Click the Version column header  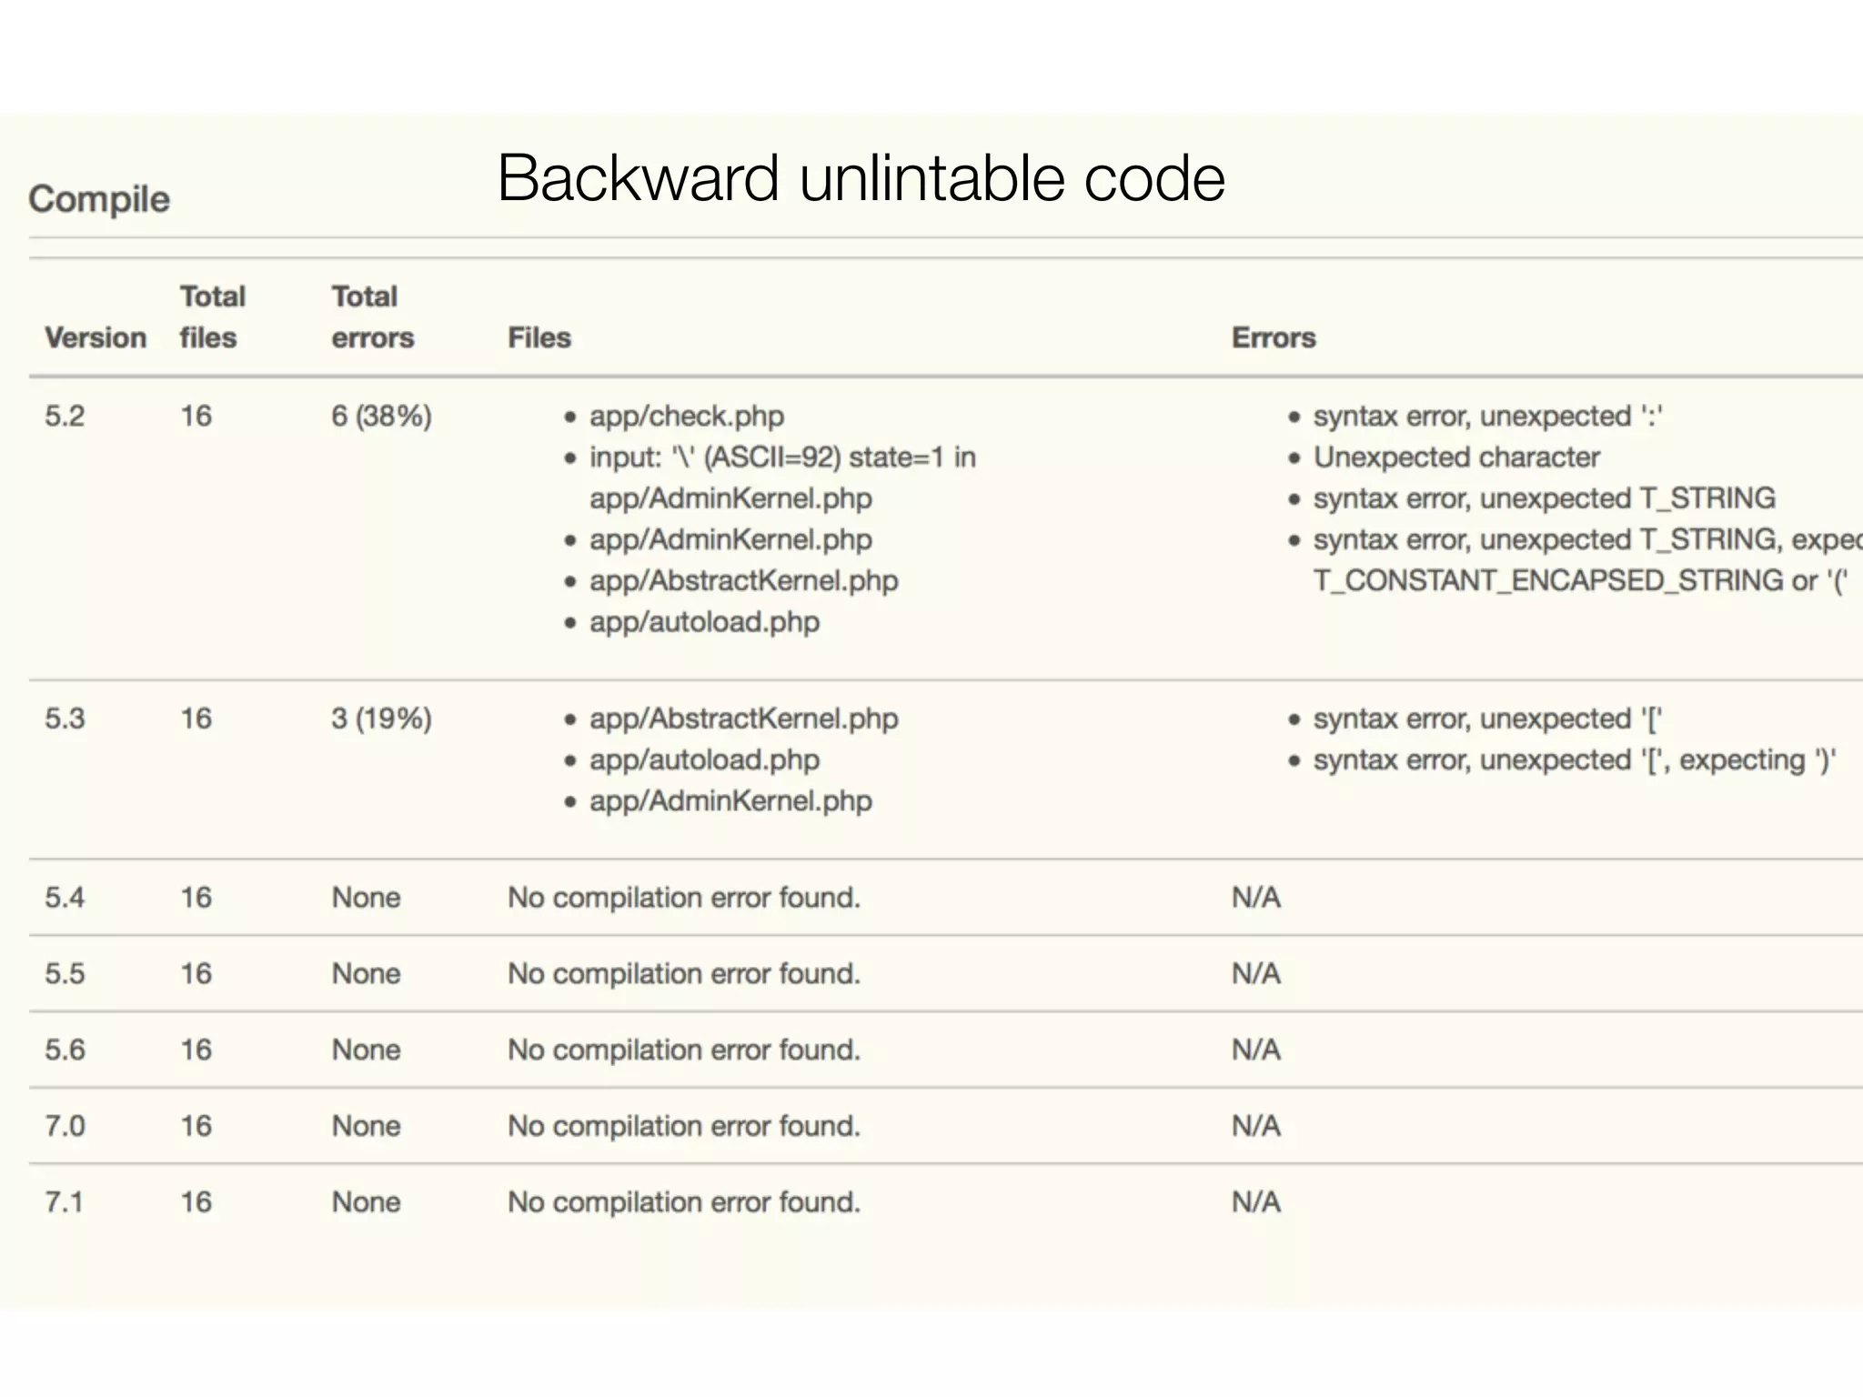coord(96,337)
